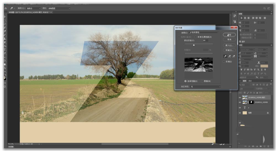This screenshot has height=151, width=276.
Task: Open the Sample Size dropdown in options bar
Action: pyautogui.click(x=33, y=8)
